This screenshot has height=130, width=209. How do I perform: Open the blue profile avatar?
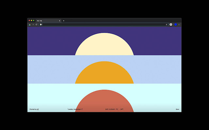point(176,25)
